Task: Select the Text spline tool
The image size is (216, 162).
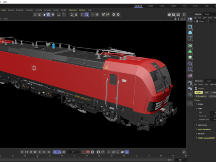Action: (x=190, y=38)
